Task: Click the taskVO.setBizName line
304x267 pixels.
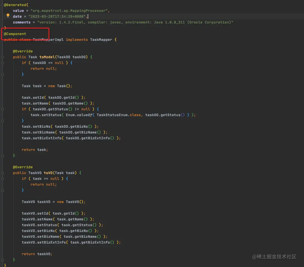Action: tap(64, 237)
